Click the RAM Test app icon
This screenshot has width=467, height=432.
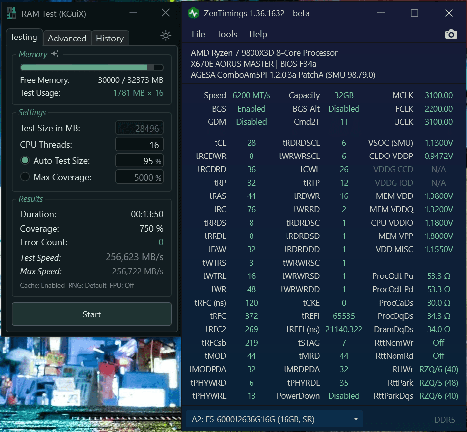click(x=12, y=13)
